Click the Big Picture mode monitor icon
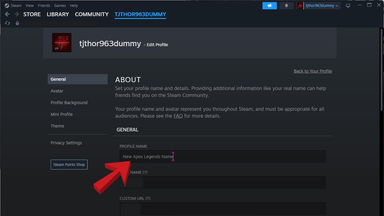Image resolution: width=384 pixels, height=216 pixels. pos(348,6)
